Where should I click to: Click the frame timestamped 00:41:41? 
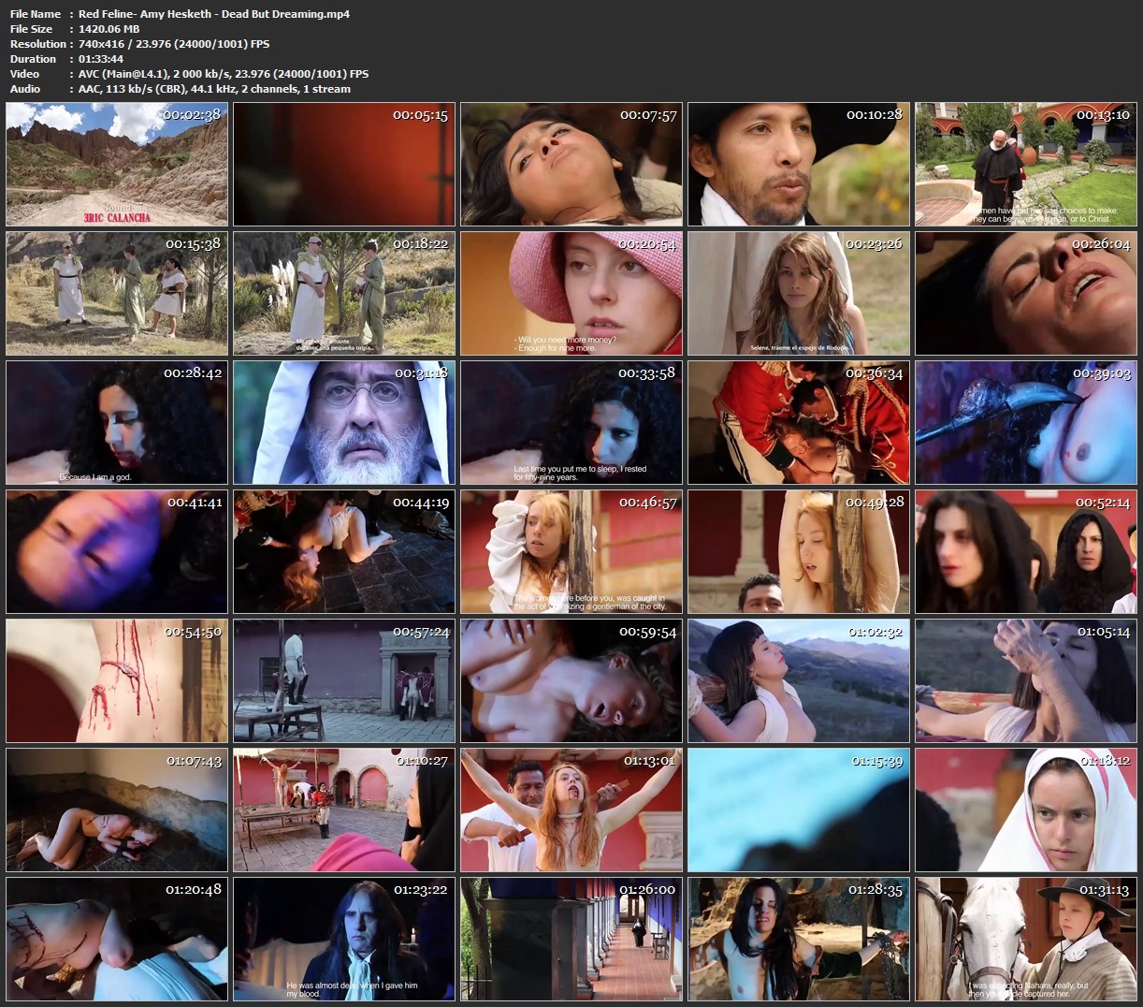(x=117, y=552)
